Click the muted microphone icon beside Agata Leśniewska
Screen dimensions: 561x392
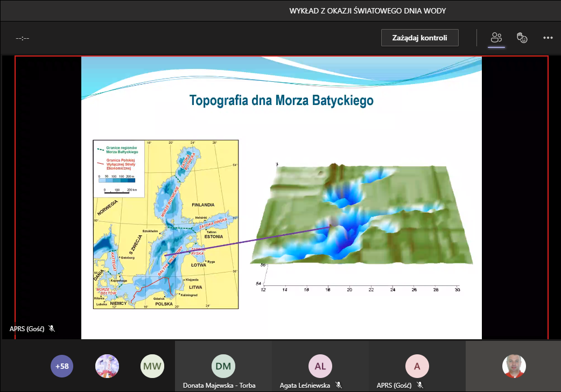(x=339, y=385)
